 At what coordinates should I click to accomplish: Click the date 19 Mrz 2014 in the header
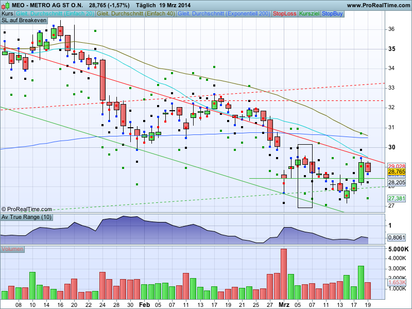click(175, 5)
